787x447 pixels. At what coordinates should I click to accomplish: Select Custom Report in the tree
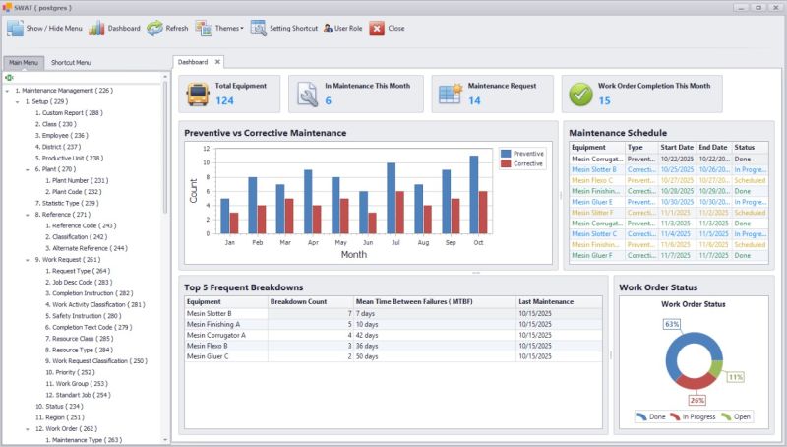(69, 113)
